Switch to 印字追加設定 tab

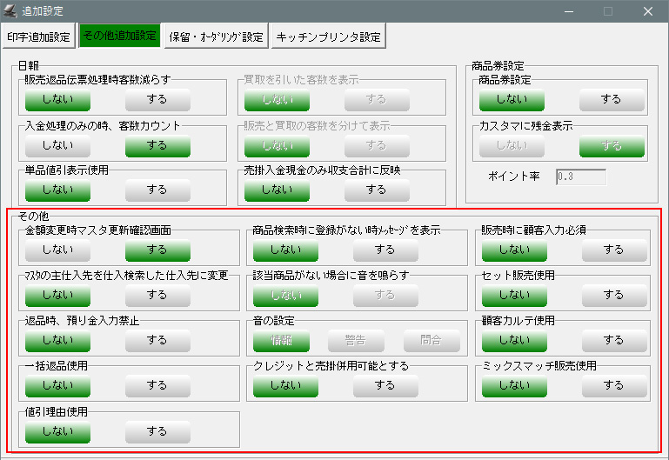pyautogui.click(x=38, y=37)
